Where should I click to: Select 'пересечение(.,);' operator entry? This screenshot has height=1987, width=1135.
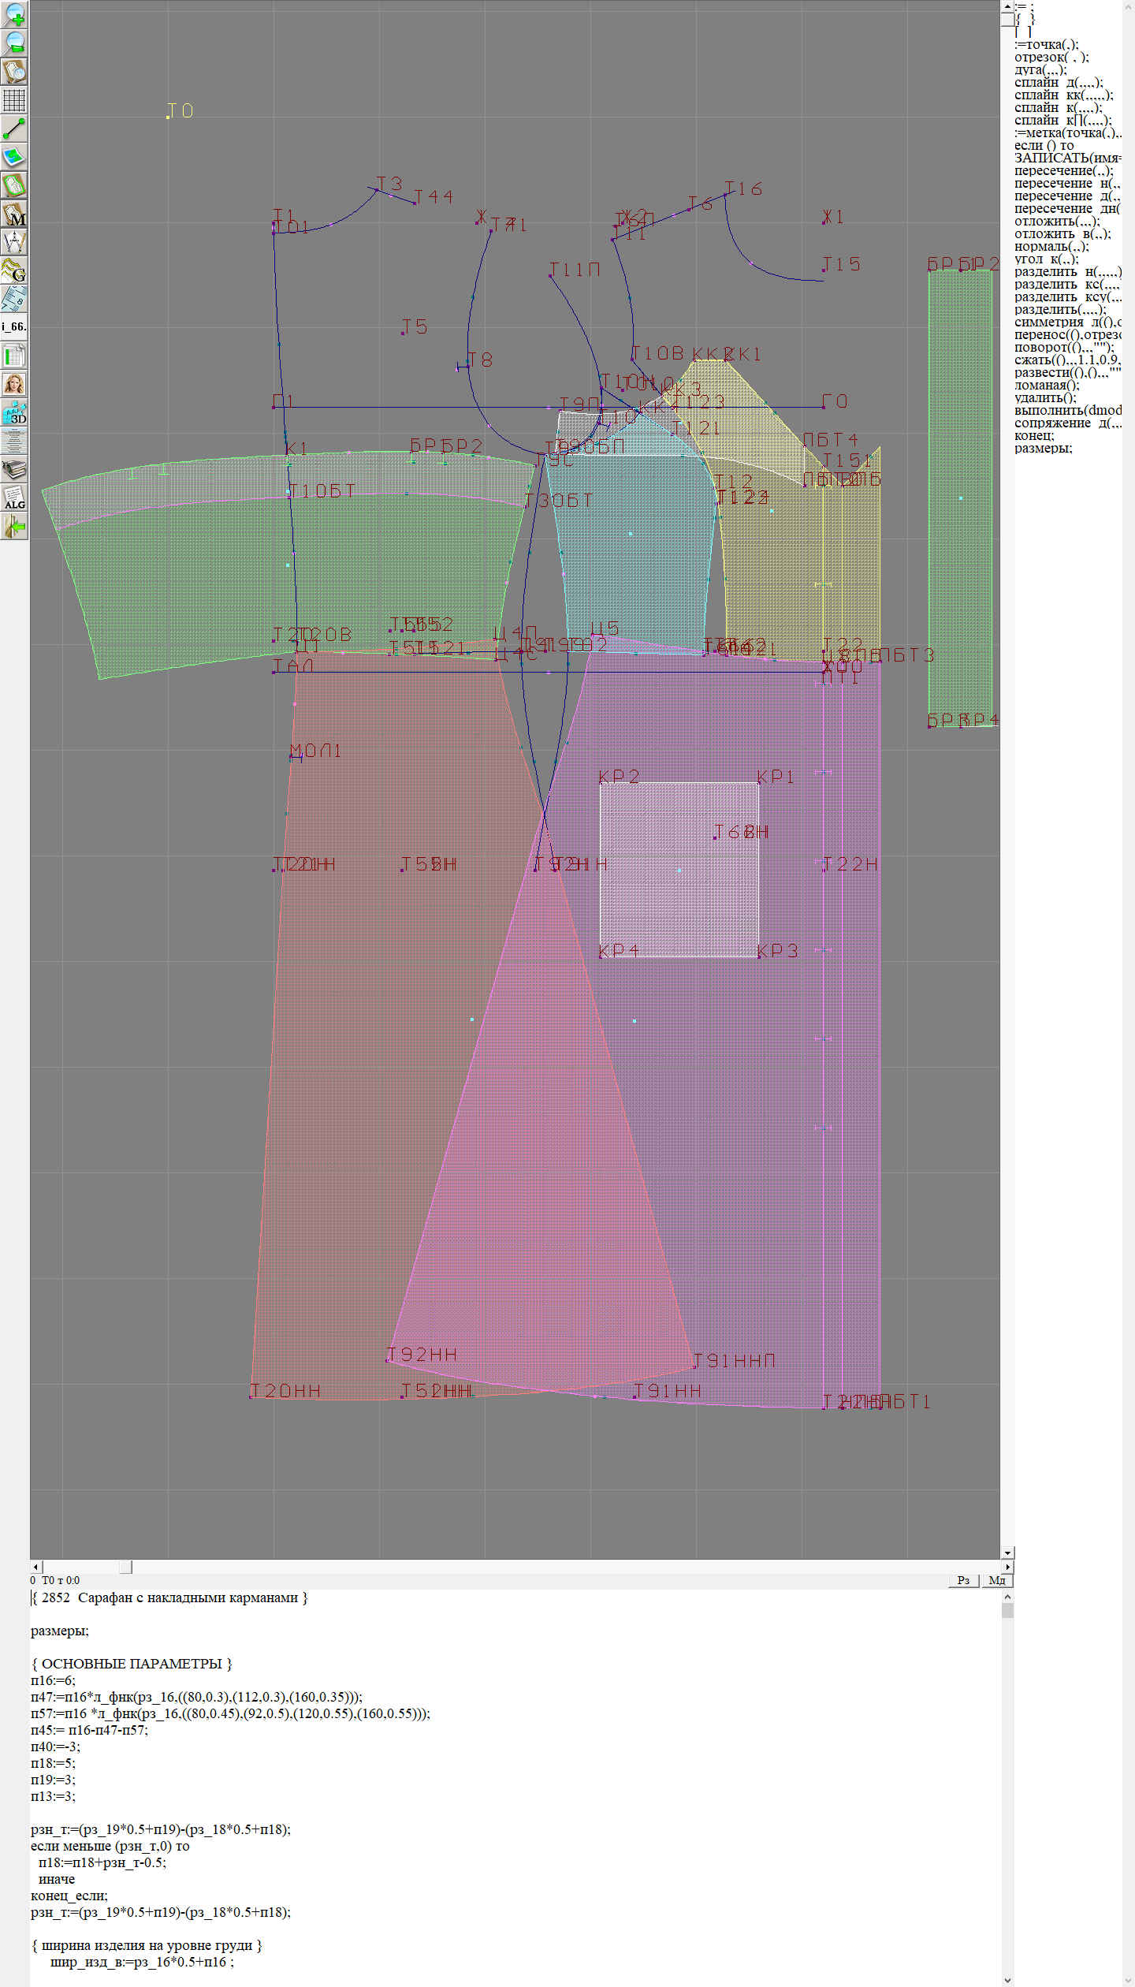[1063, 171]
